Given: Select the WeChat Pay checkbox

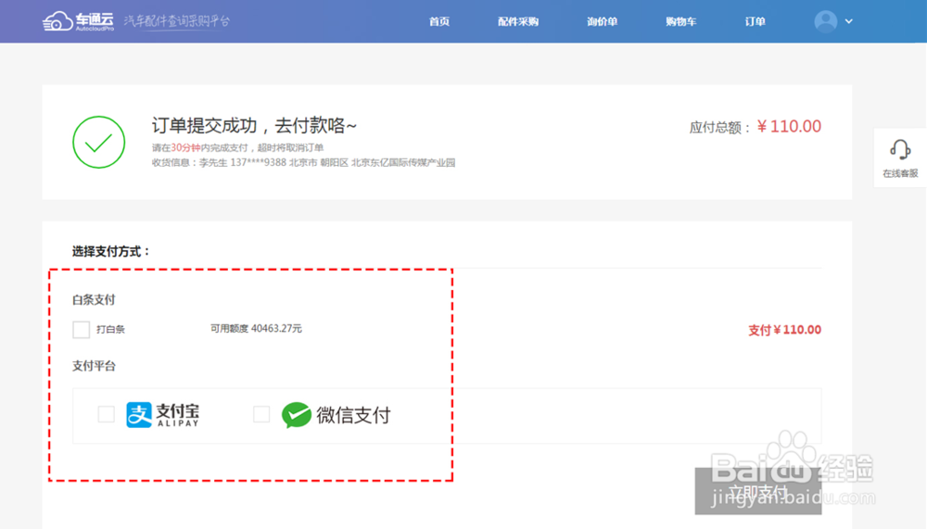Looking at the screenshot, I should click(261, 414).
